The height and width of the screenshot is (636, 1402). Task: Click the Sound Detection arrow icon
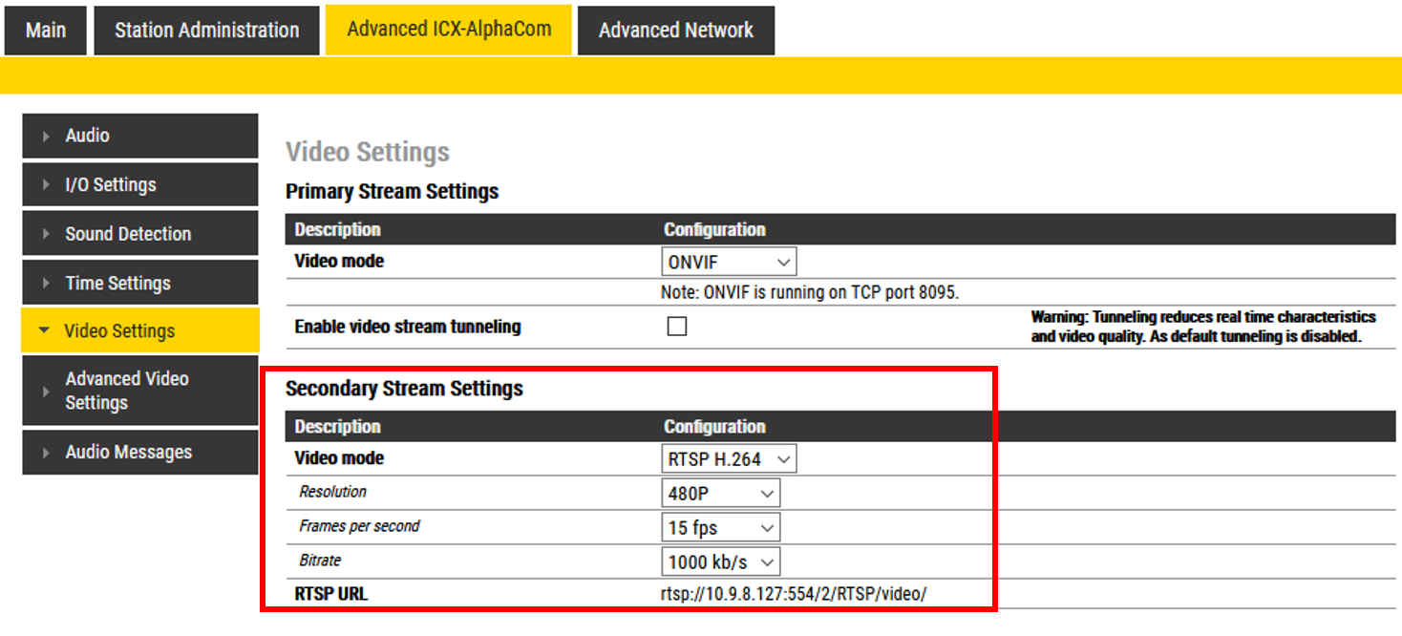coord(45,234)
